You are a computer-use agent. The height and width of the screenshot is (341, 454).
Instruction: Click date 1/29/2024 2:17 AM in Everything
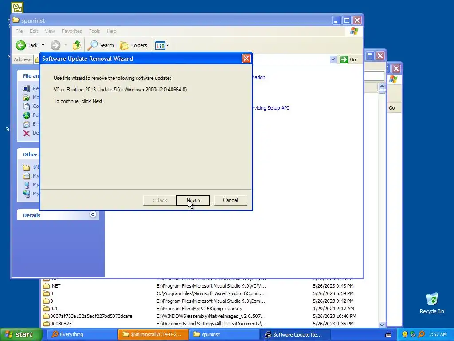pyautogui.click(x=333, y=309)
